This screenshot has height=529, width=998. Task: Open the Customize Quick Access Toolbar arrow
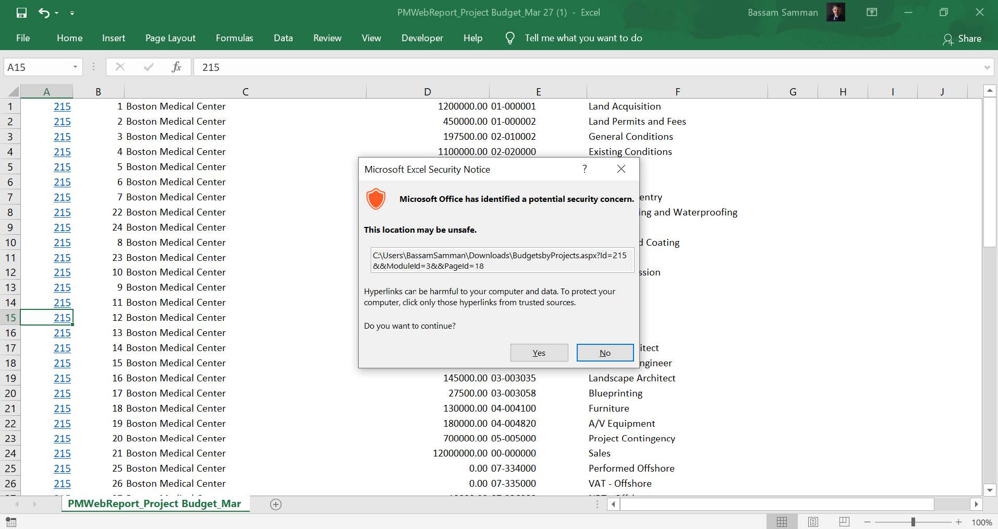click(72, 13)
